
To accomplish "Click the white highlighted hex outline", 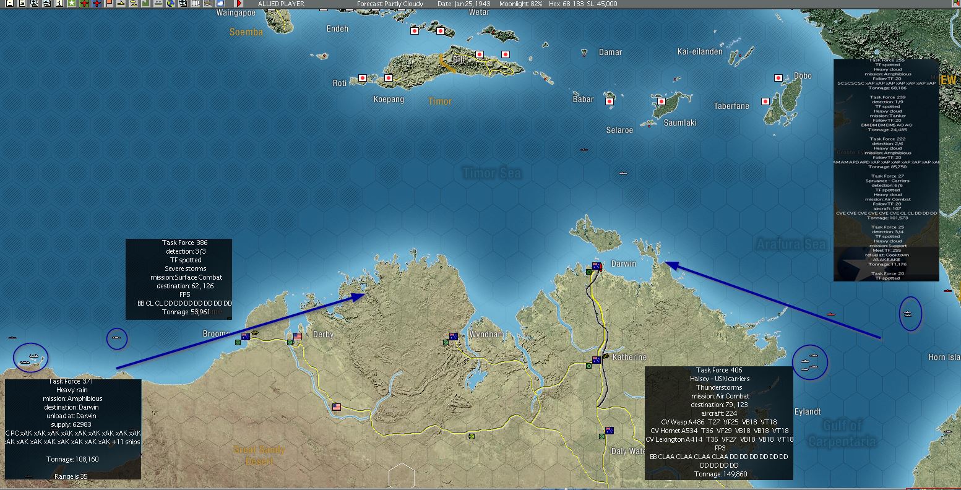I will [402, 476].
